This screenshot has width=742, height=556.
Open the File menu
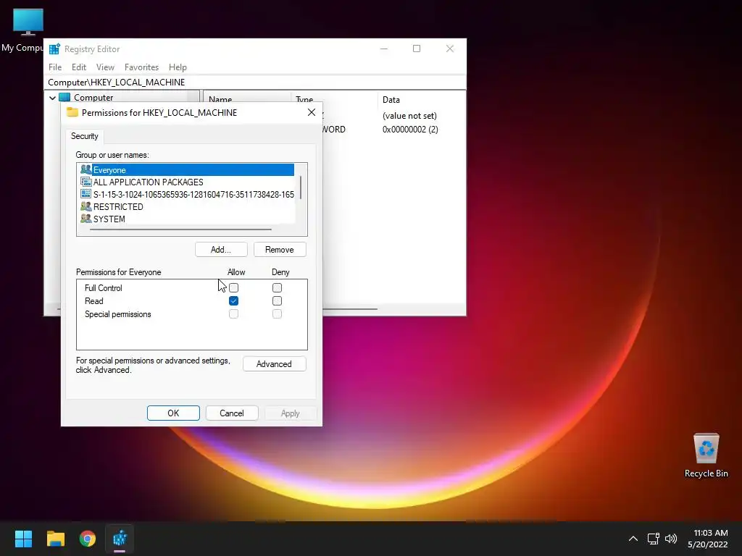pos(55,67)
